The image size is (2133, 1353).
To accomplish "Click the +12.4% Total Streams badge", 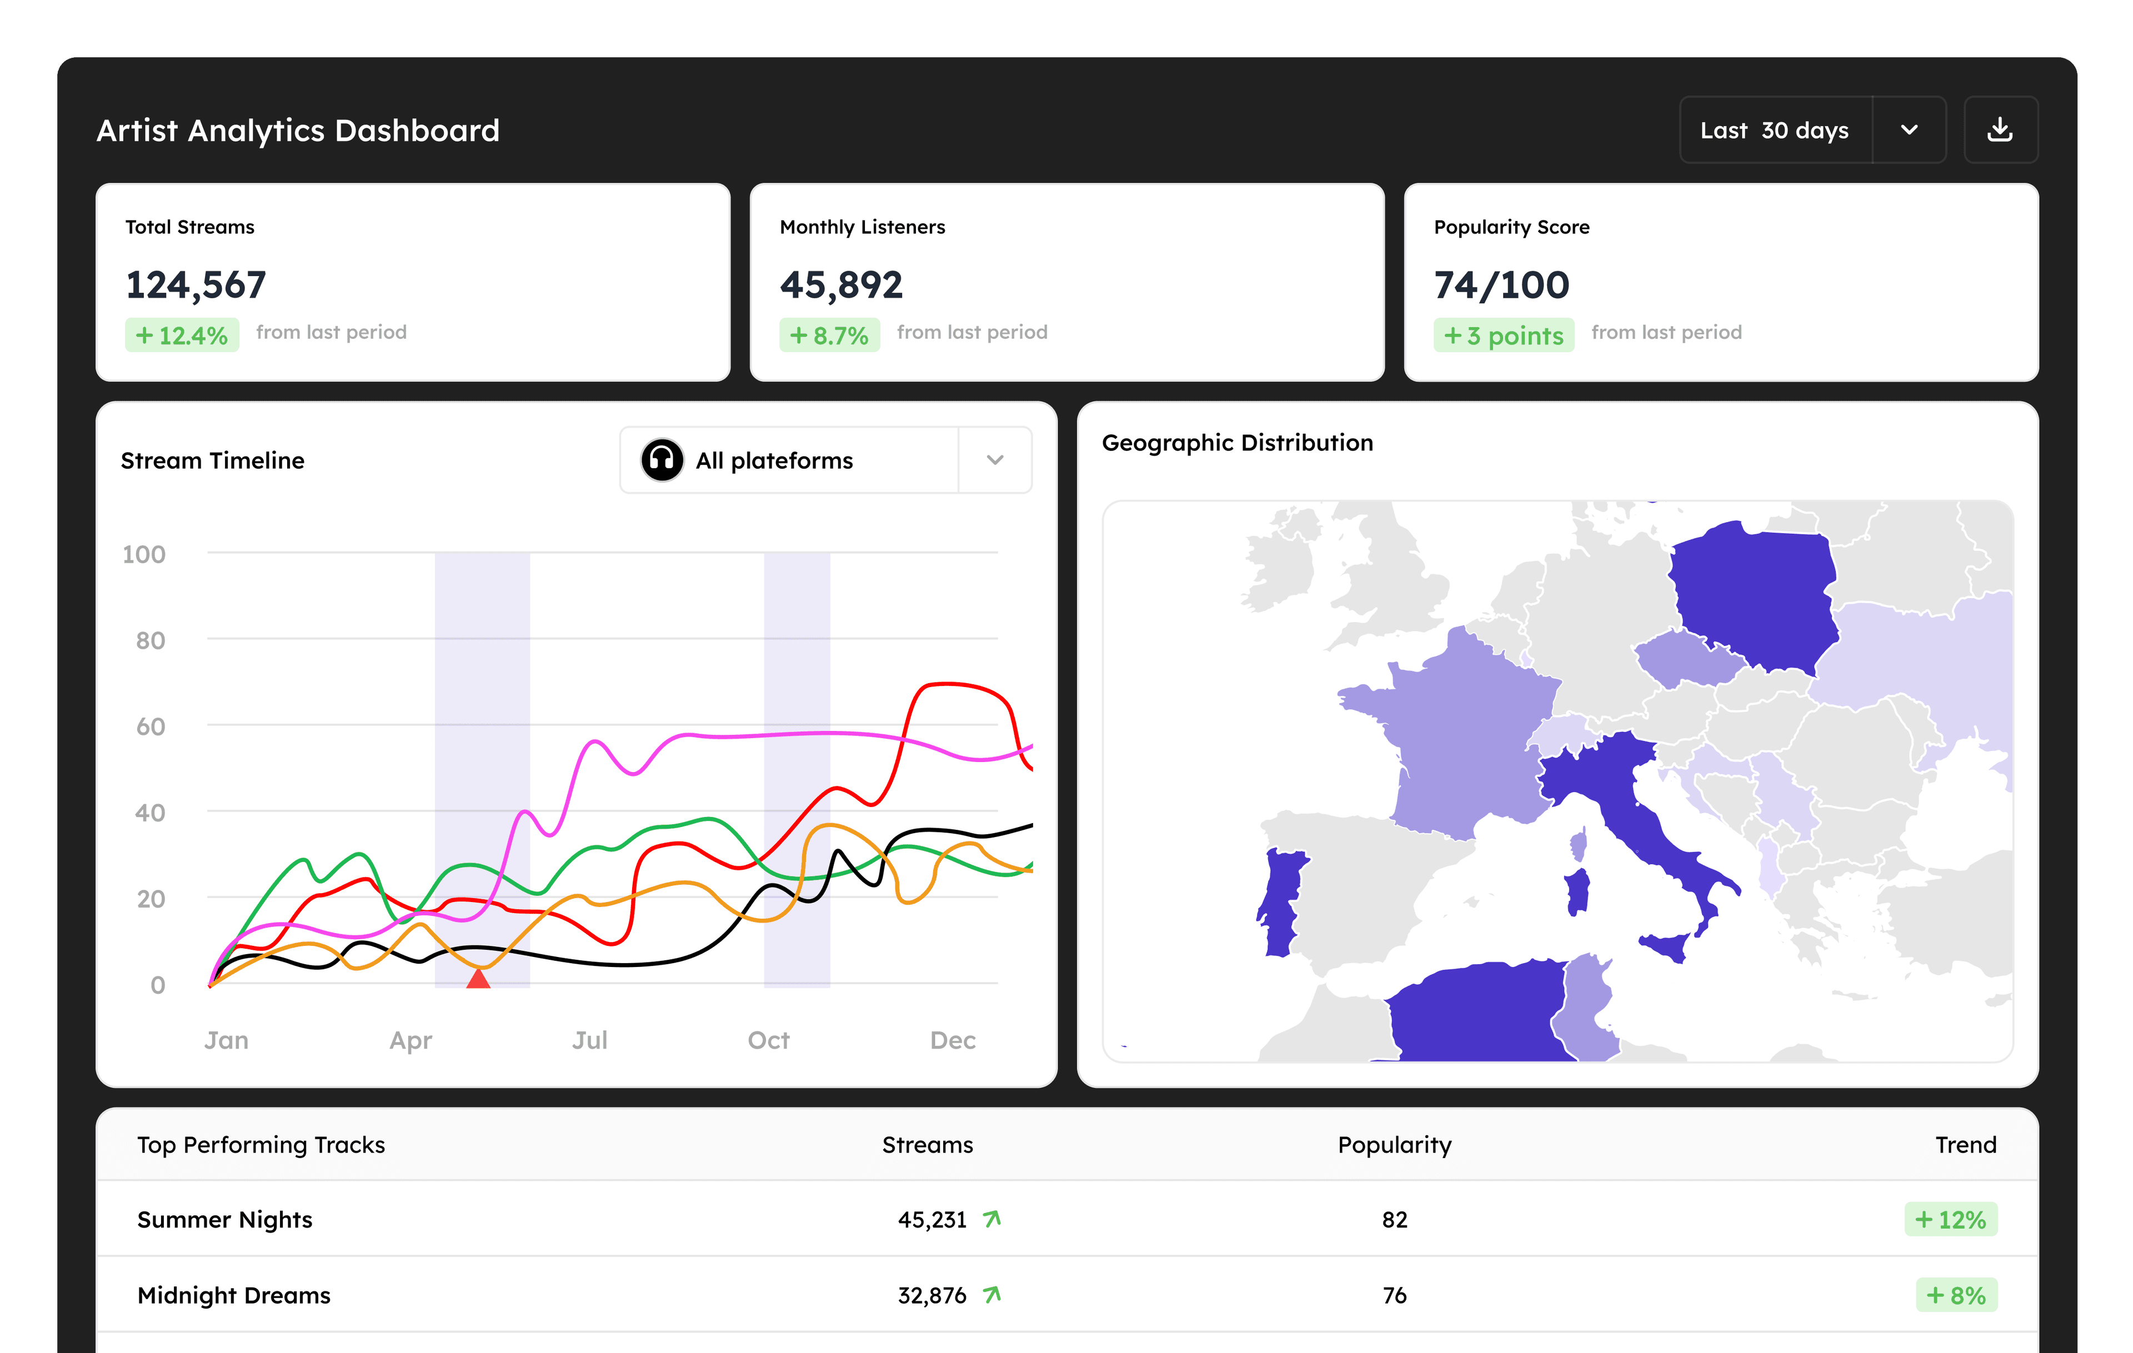I will (x=183, y=335).
